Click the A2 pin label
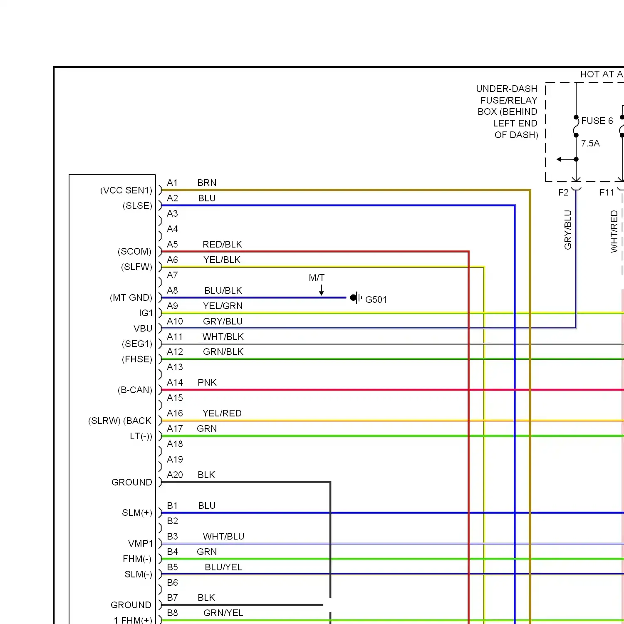 (172, 198)
